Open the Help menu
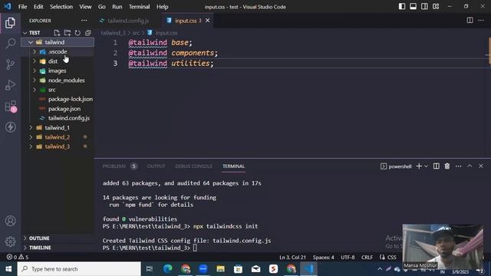The width and height of the screenshot is (491, 276). (x=162, y=7)
